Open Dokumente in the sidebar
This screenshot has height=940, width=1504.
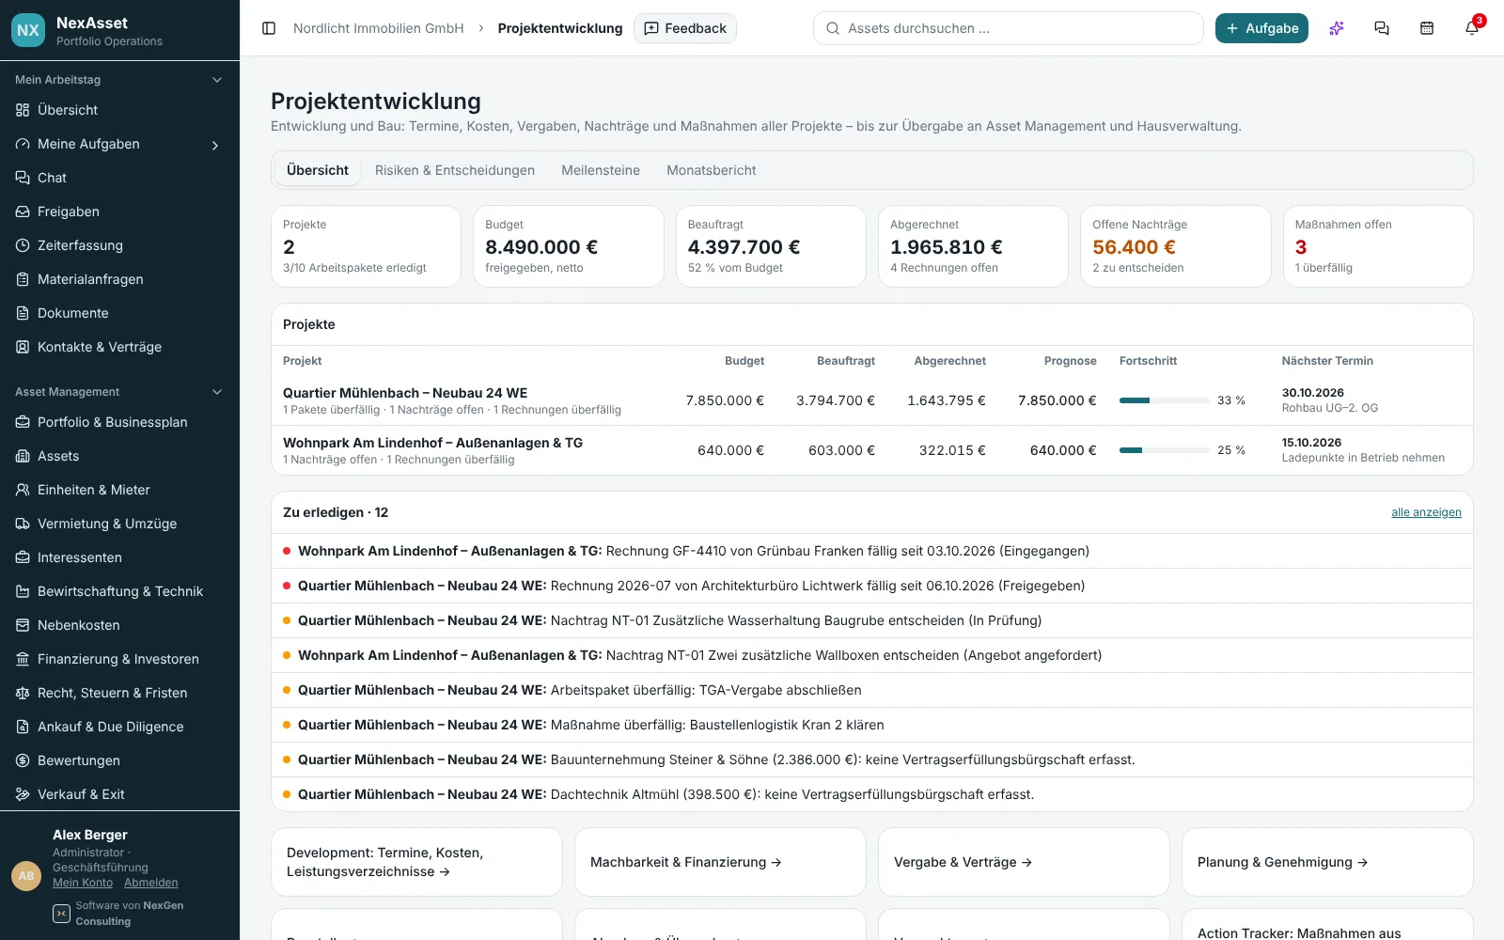(x=119, y=313)
